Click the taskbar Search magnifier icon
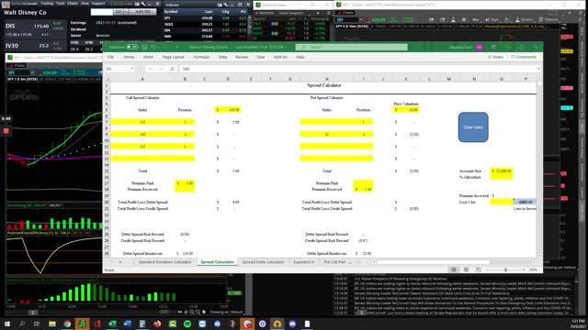Viewport: 588px width, 330px height. (22, 324)
